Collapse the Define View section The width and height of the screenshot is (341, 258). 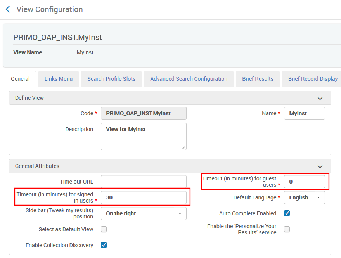[x=320, y=98]
